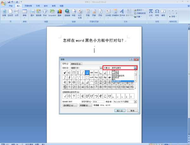190x145 pixels.
Task: Click the subset dropdown list scrollbar
Action: pos(136,76)
